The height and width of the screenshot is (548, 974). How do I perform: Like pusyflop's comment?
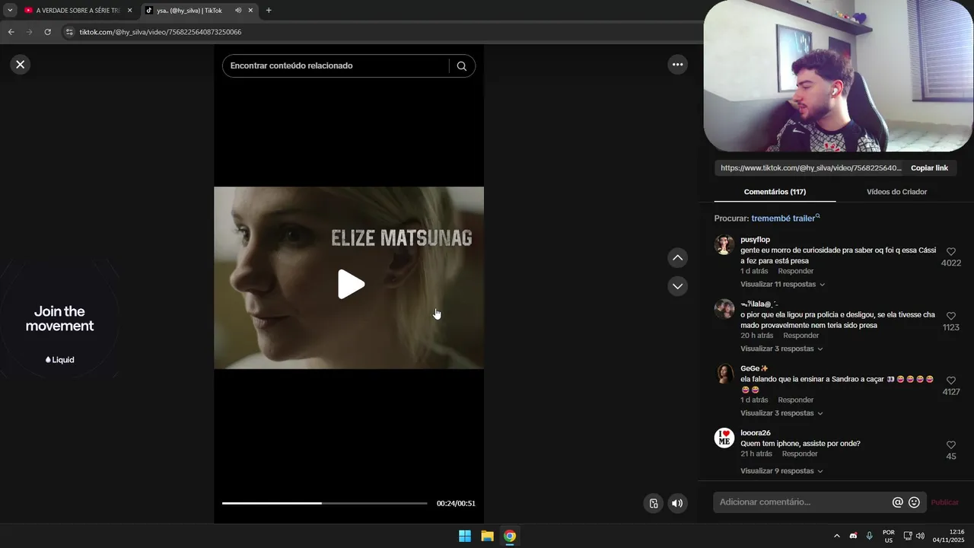point(950,251)
